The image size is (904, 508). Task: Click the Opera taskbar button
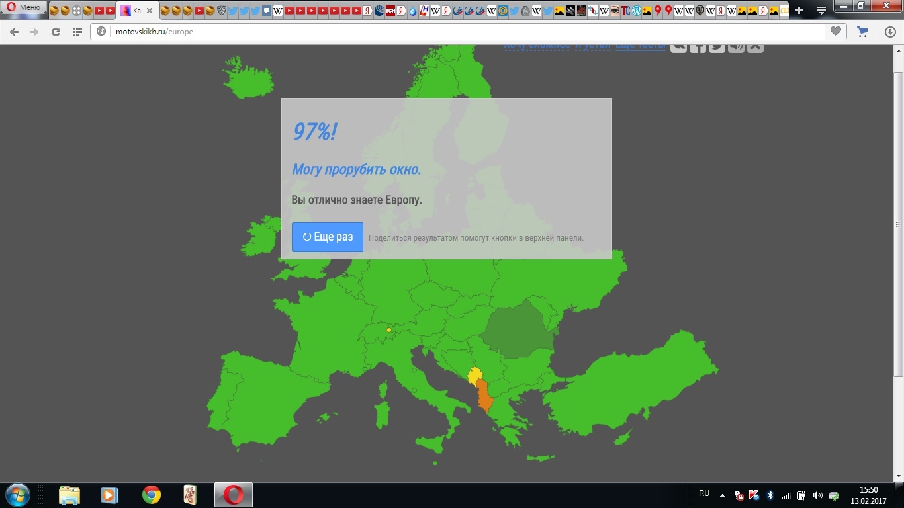point(233,495)
